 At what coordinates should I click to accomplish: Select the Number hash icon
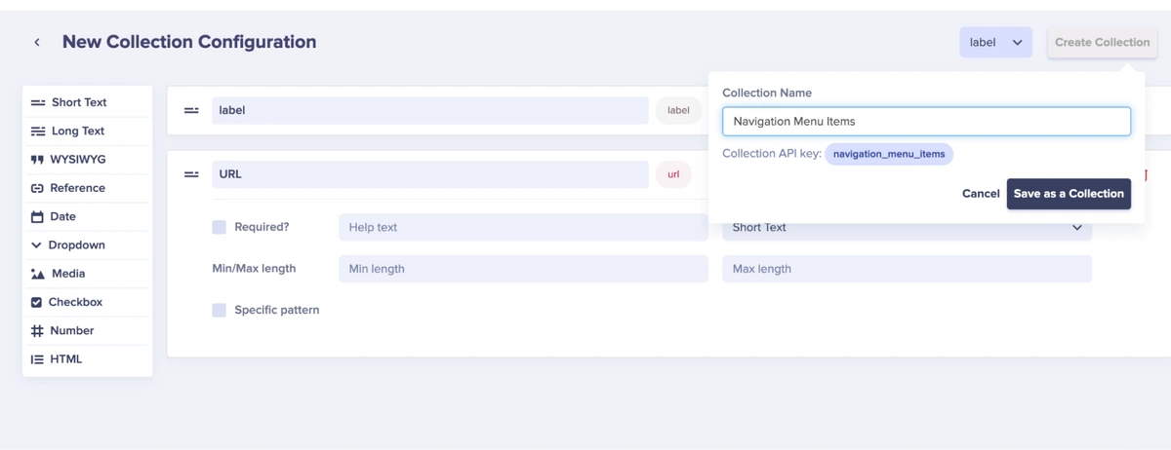pyautogui.click(x=38, y=331)
